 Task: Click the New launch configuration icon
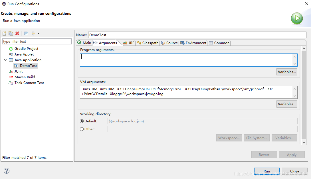click(x=4, y=33)
